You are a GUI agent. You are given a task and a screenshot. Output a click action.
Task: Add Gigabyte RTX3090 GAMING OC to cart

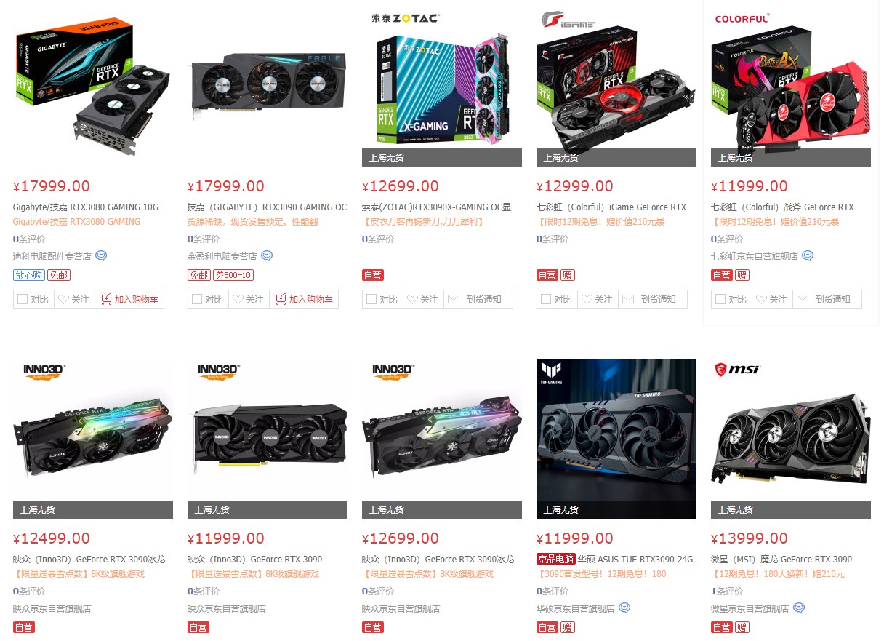point(304,300)
